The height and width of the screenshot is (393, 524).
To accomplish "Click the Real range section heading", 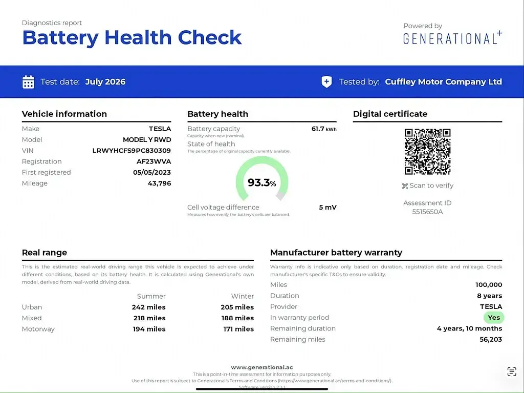I will point(45,253).
